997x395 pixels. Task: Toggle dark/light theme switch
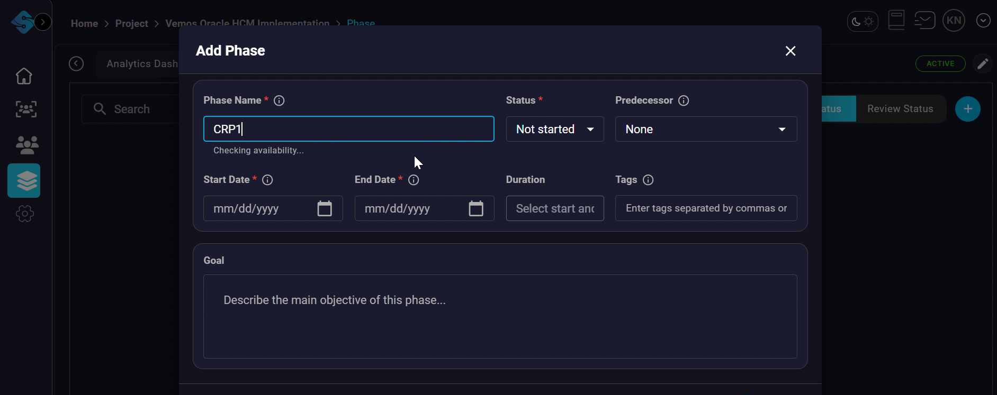[x=863, y=22]
